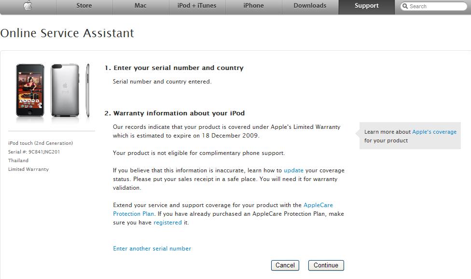This screenshot has width=471, height=279.
Task: Follow the Enter another serial number link
Action: click(x=152, y=249)
